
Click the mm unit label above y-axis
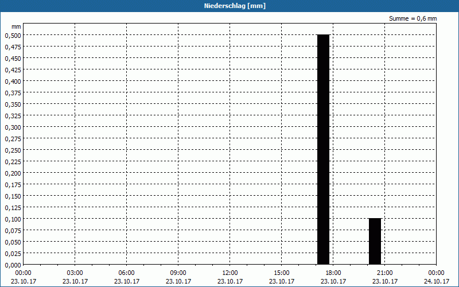(16, 26)
